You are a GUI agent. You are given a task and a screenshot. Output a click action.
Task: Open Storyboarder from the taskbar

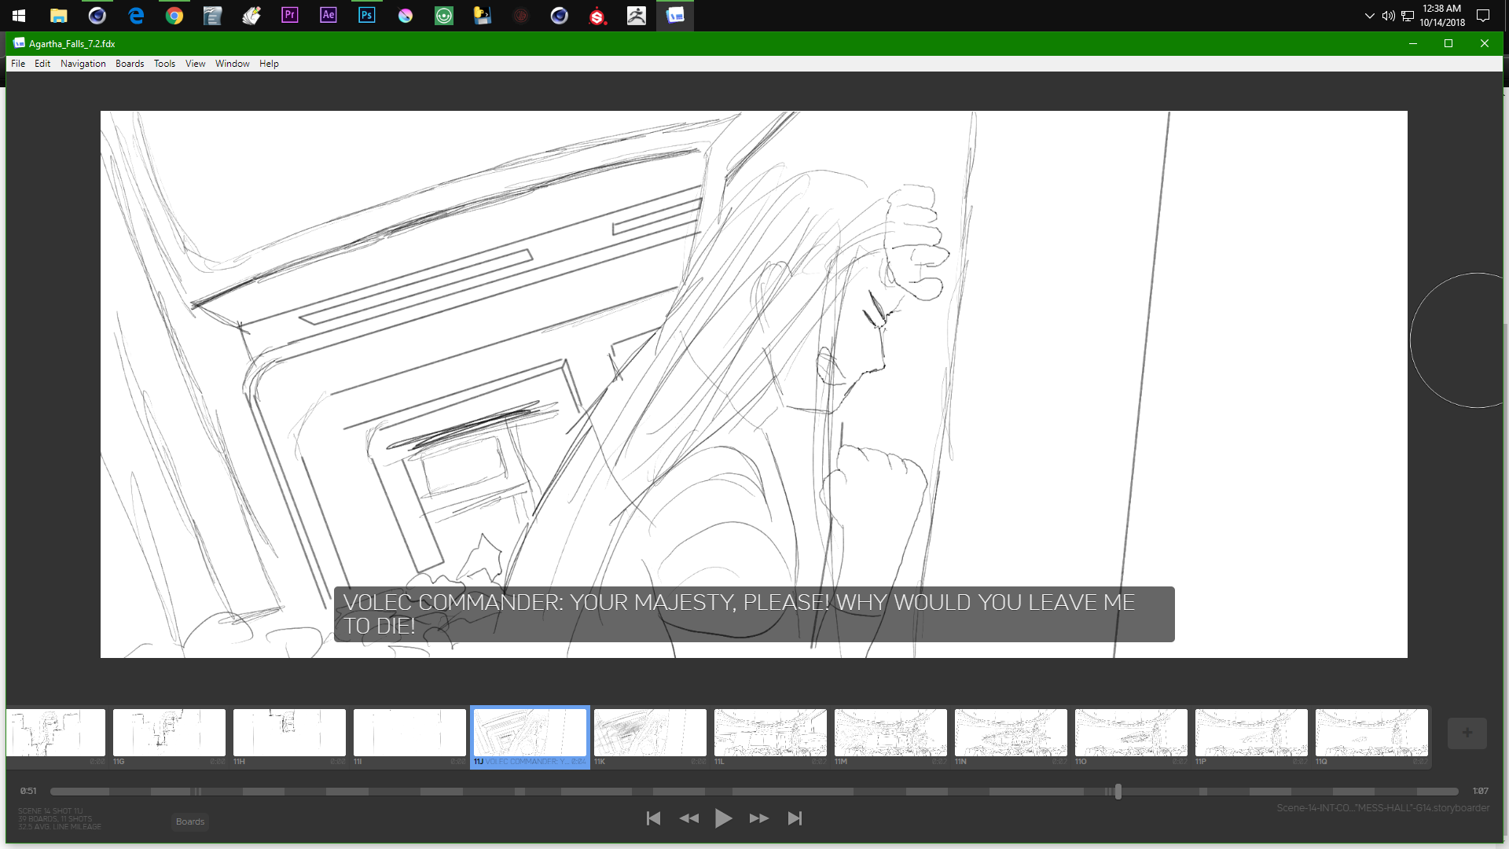click(x=674, y=16)
